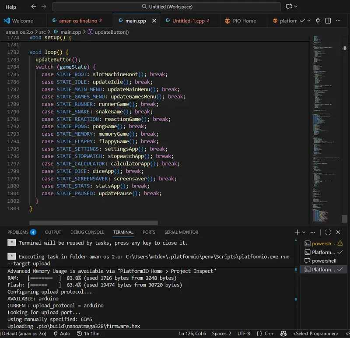Click the Spaces: 2 indentation setting

(221, 334)
